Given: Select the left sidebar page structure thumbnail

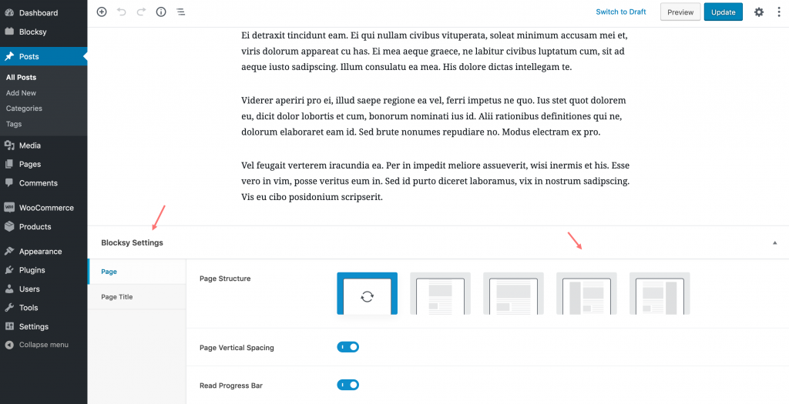Looking at the screenshot, I should click(x=586, y=293).
